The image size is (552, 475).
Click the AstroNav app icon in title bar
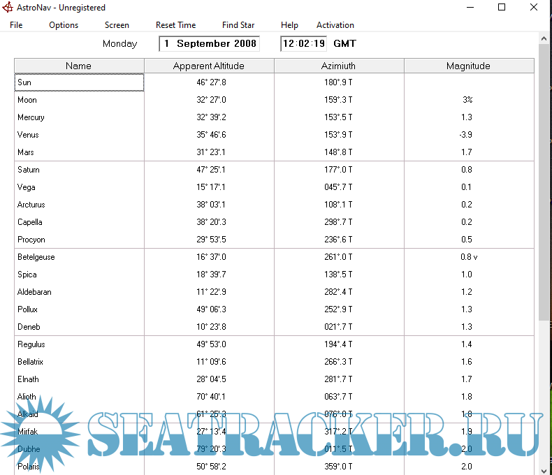click(x=8, y=8)
